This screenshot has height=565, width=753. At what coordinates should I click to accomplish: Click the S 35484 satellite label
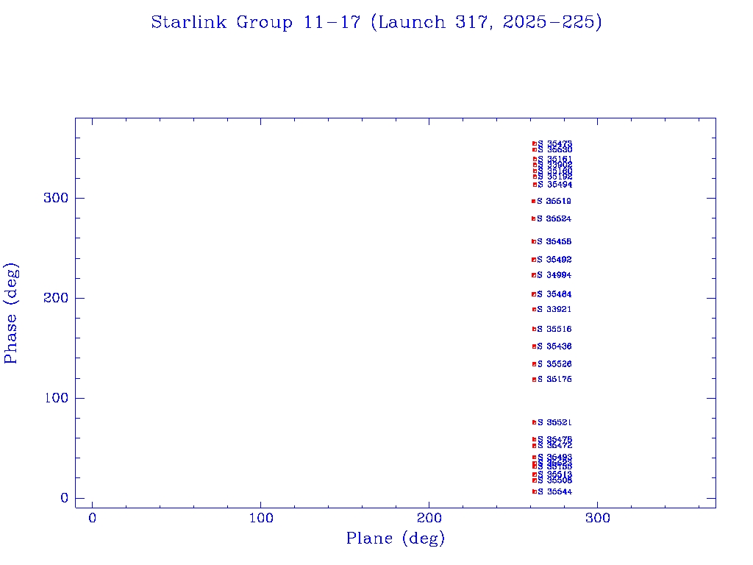pos(554,294)
